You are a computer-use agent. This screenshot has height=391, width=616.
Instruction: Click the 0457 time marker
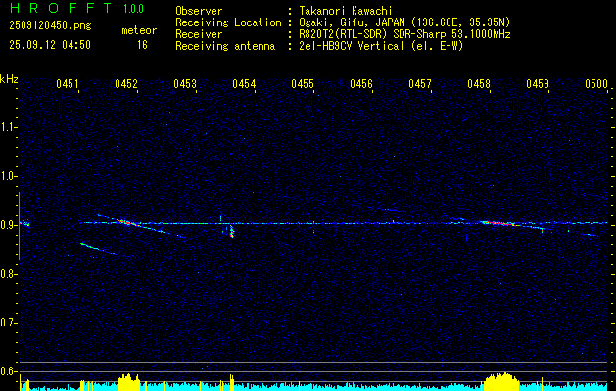420,83
